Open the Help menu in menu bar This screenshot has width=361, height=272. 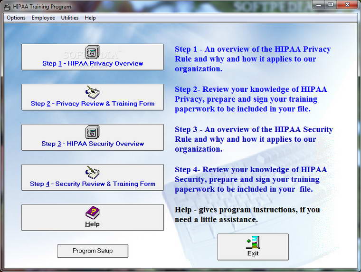(x=90, y=18)
